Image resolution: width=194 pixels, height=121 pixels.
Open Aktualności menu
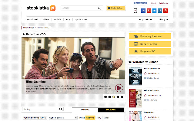pyautogui.click(x=32, y=19)
